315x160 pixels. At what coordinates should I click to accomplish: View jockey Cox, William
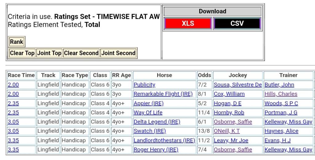[x=229, y=94]
